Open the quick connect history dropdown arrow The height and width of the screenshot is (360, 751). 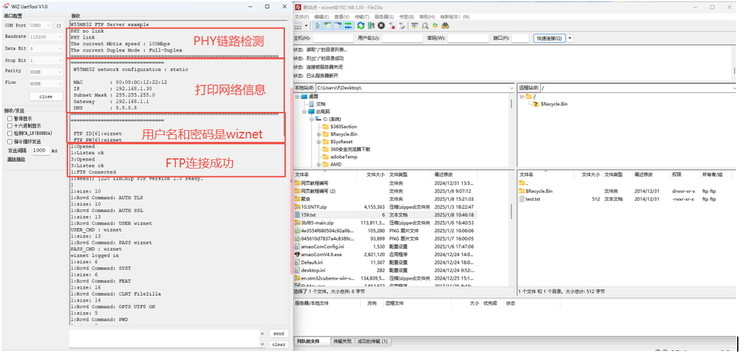(570, 38)
